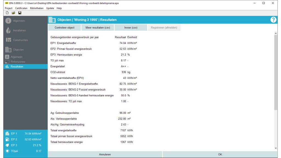Open the Certificaten menu
The width and height of the screenshot is (281, 158).
tap(21, 8)
